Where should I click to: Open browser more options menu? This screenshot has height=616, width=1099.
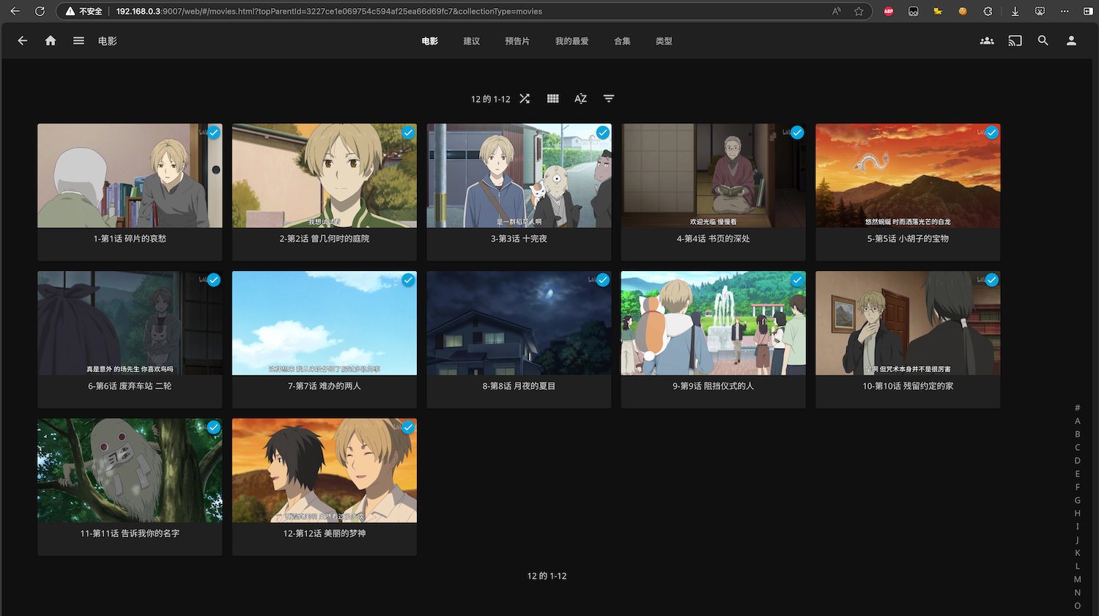1065,11
